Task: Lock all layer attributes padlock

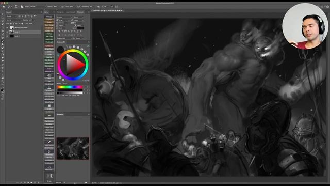Action: tap(22, 24)
